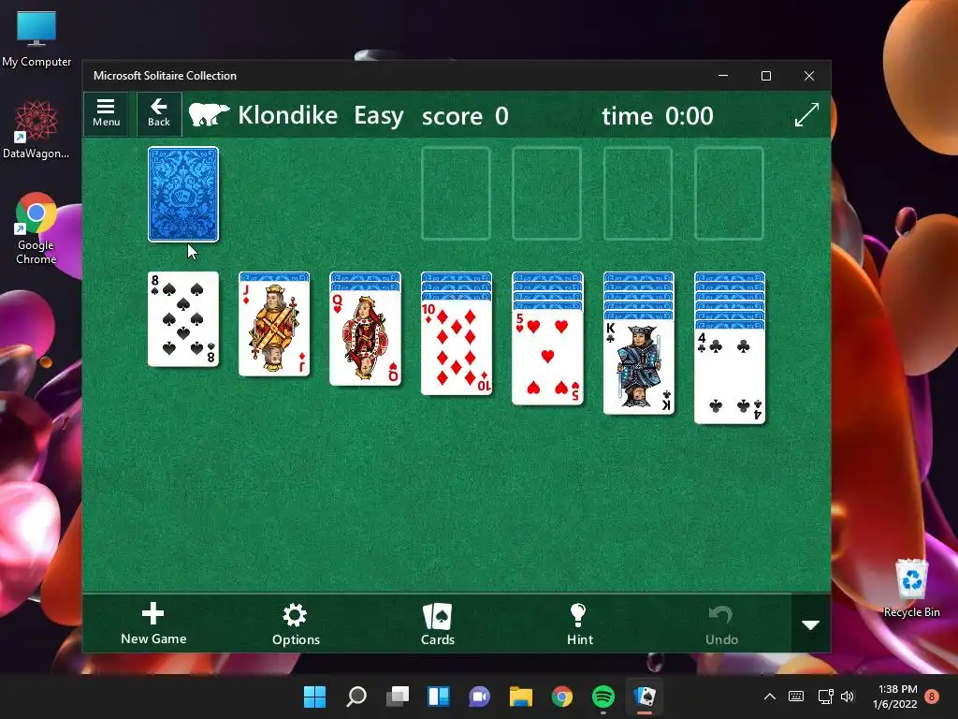Viewport: 958px width, 719px height.
Task: Open File Explorer in taskbar
Action: pos(520,697)
